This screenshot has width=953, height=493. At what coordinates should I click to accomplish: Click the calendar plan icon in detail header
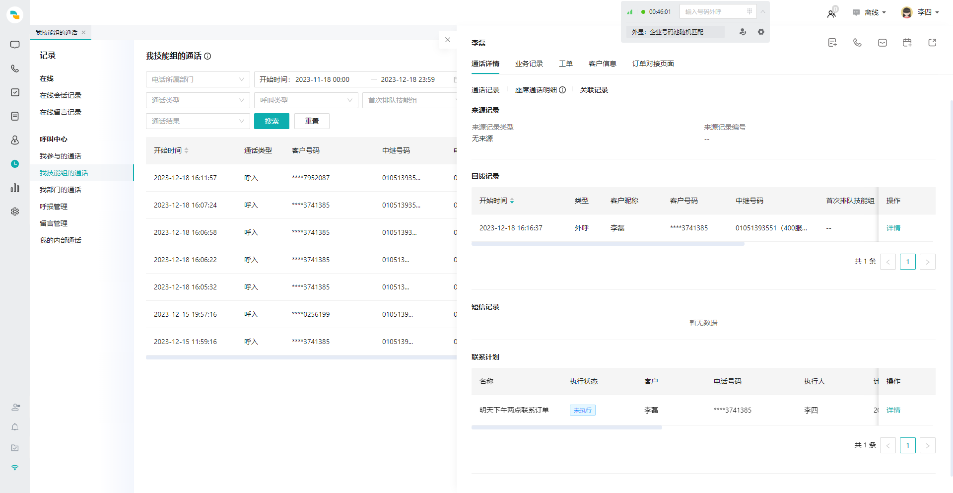(x=907, y=43)
